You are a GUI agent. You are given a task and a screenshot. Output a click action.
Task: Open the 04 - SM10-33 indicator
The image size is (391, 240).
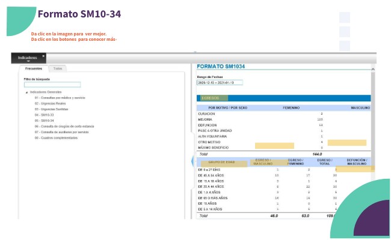[44, 115]
